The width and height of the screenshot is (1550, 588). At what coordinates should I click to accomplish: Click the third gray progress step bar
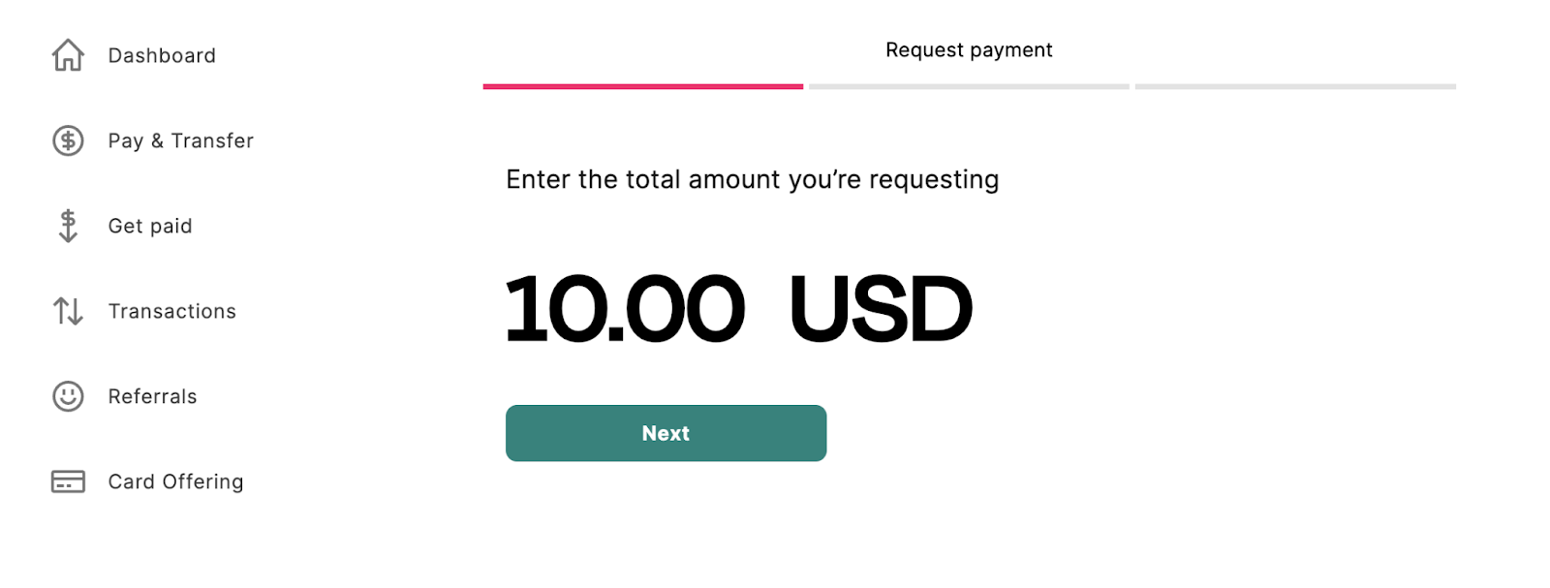[x=1295, y=86]
